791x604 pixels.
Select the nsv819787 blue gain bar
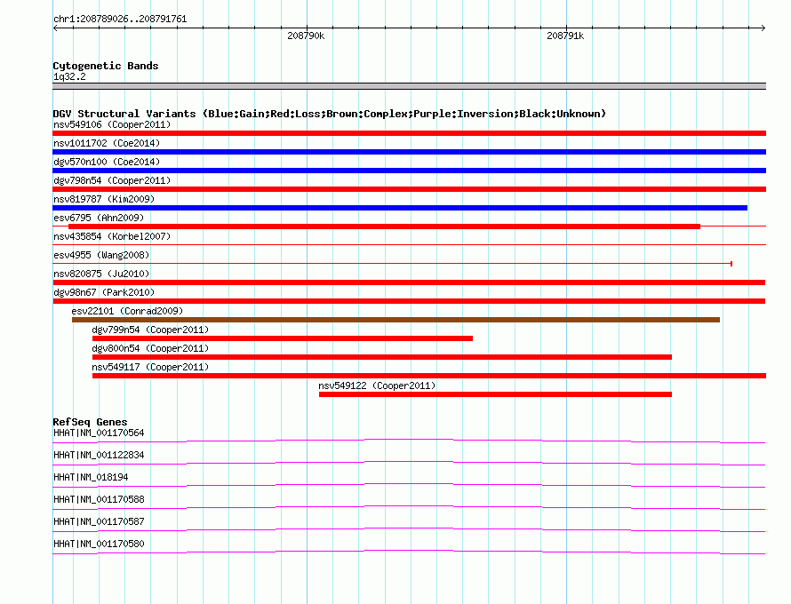pos(400,208)
